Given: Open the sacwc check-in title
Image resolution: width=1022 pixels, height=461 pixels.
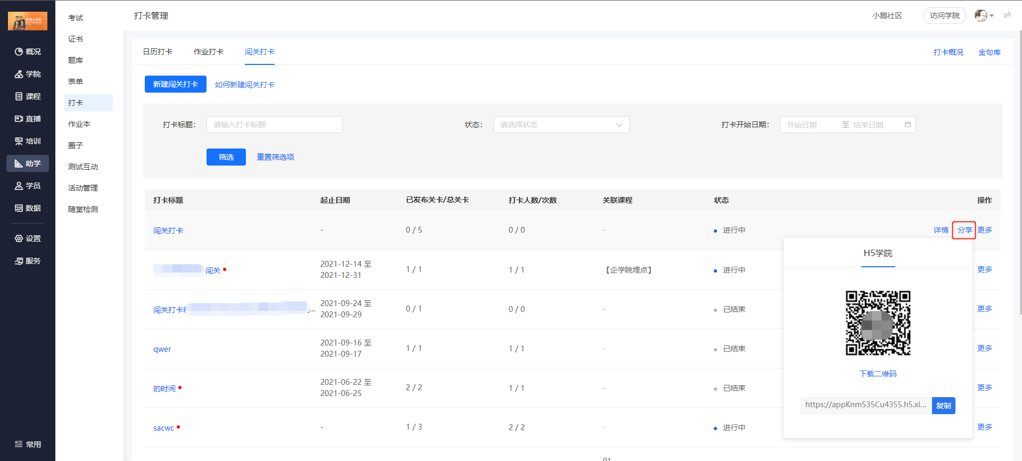Looking at the screenshot, I should tap(164, 428).
